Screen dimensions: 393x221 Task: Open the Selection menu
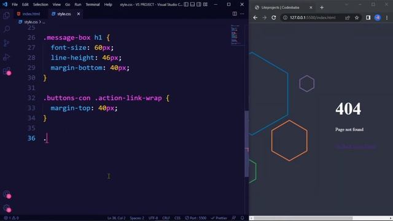[x=41, y=4]
